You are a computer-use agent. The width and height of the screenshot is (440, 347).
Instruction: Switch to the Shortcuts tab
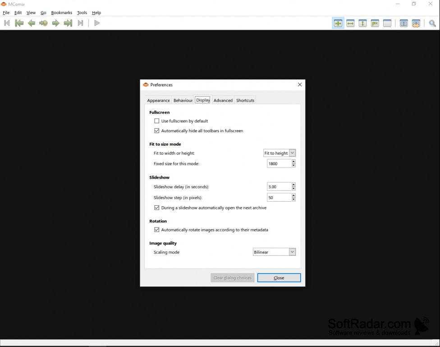[245, 100]
